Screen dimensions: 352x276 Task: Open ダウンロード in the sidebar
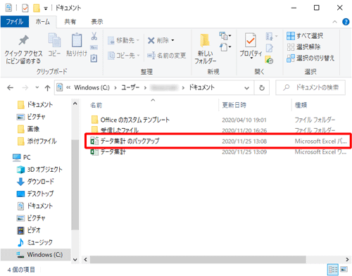(35, 182)
